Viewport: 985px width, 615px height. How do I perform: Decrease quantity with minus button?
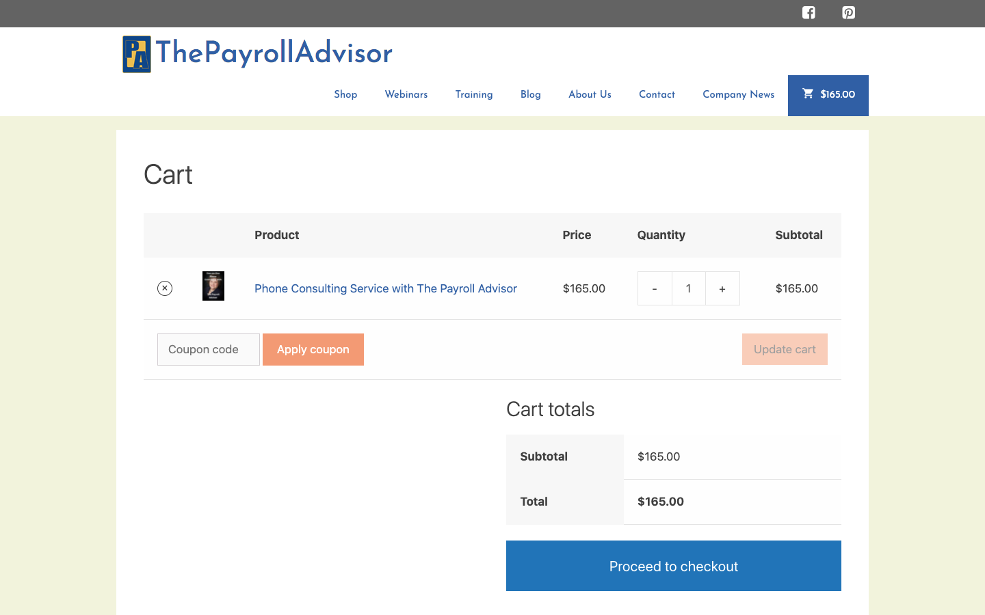[x=655, y=288]
